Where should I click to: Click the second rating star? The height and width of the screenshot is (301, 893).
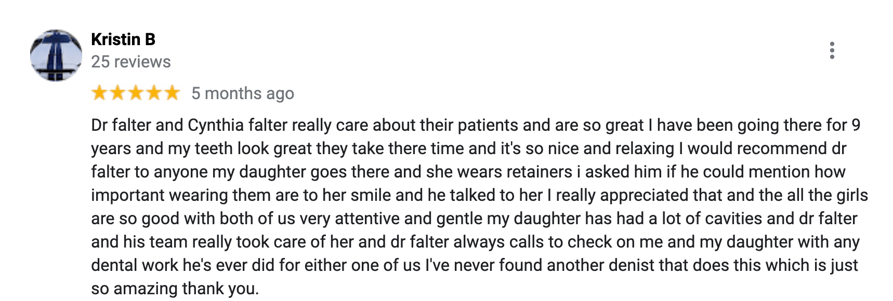tap(117, 93)
